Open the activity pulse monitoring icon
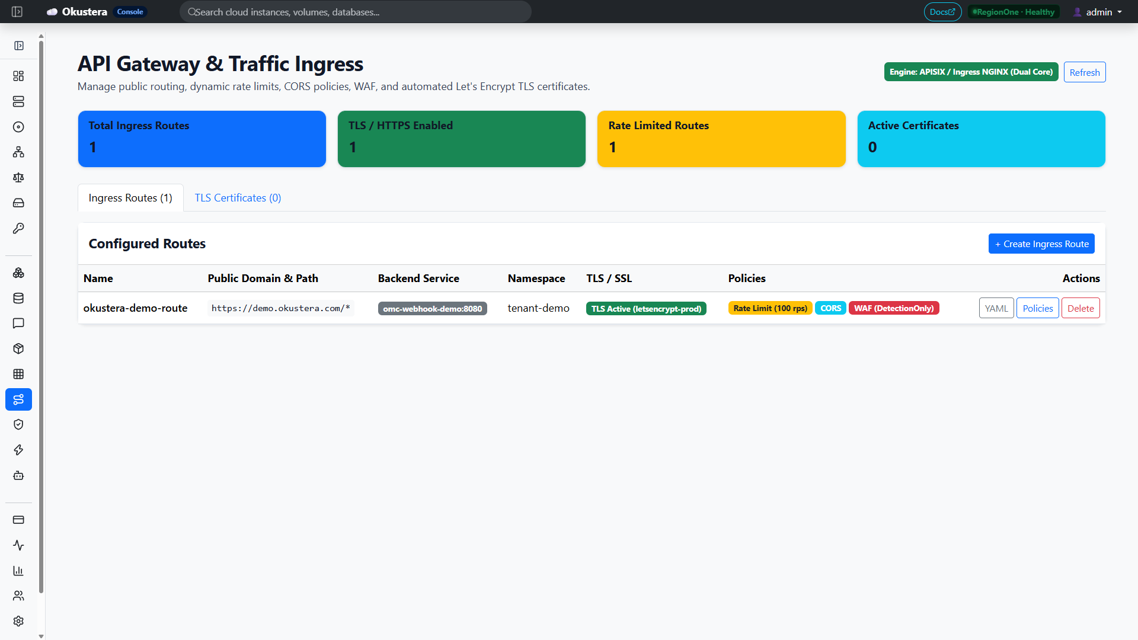Screen dimensions: 1138x640 [x=18, y=545]
